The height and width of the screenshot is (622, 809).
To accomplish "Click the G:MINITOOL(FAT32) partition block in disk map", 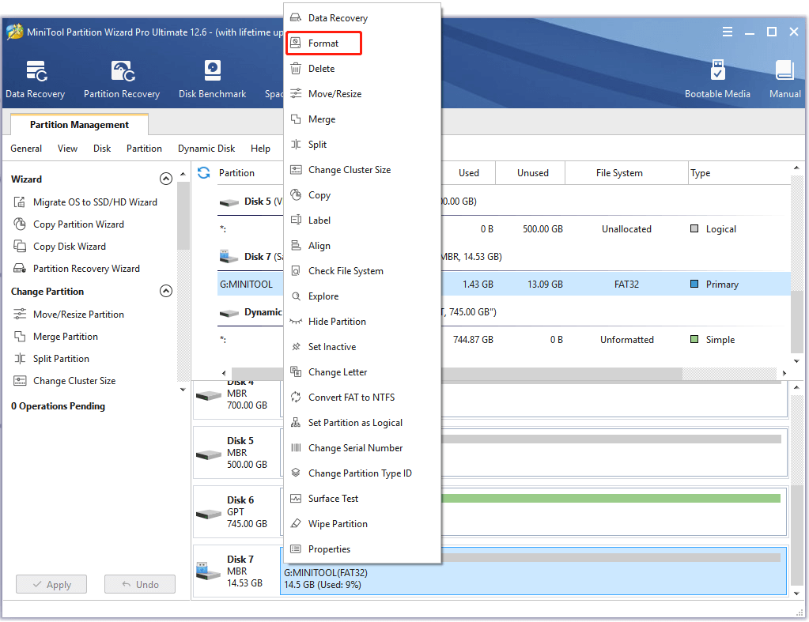I will pos(533,571).
